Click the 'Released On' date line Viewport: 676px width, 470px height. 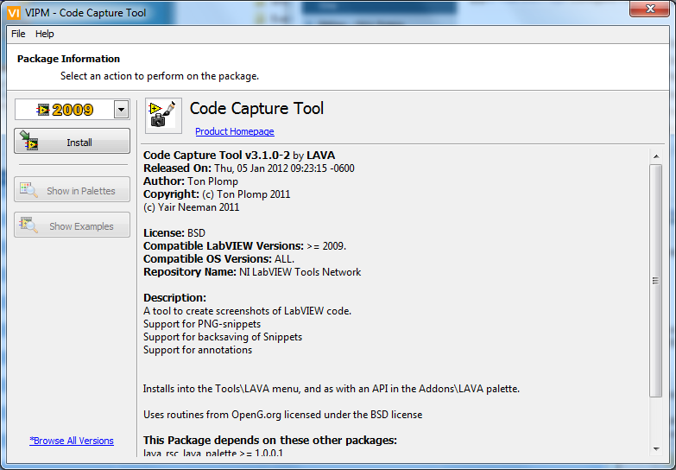(x=249, y=168)
